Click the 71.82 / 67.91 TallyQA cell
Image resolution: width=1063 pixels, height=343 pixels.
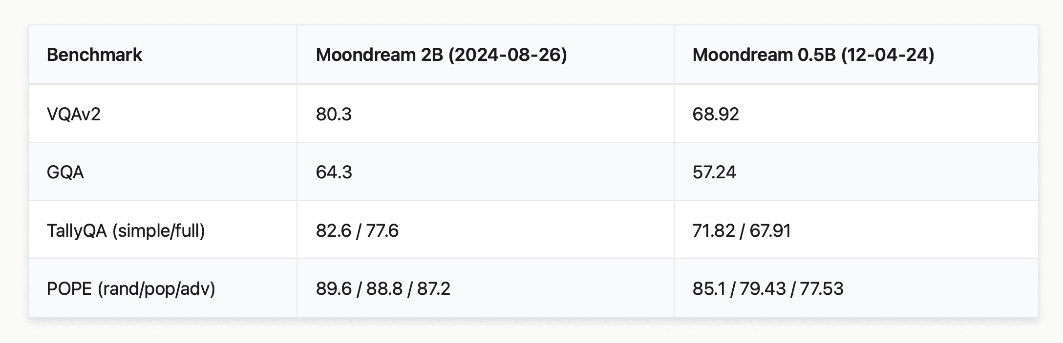pos(742,230)
